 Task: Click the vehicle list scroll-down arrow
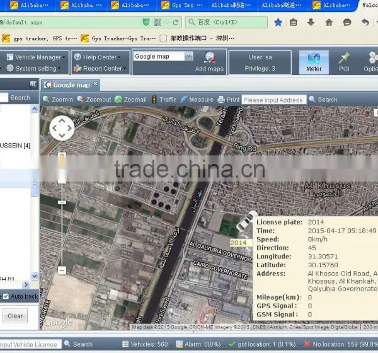(x=35, y=276)
